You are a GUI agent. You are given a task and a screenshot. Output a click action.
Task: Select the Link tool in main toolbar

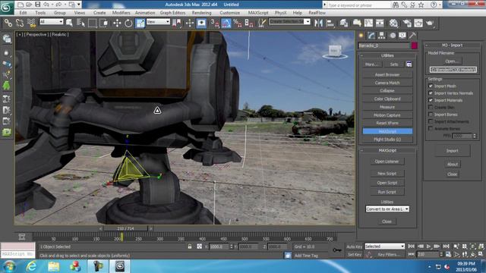click(8, 23)
